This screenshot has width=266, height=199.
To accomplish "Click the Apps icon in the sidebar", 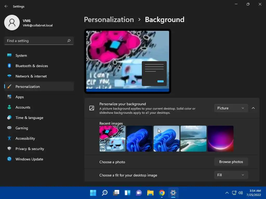I will click(x=9, y=97).
